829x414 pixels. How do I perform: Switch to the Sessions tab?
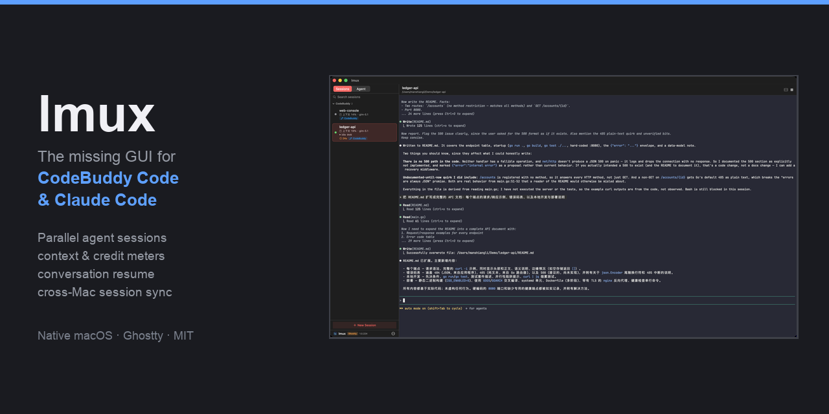click(x=343, y=89)
